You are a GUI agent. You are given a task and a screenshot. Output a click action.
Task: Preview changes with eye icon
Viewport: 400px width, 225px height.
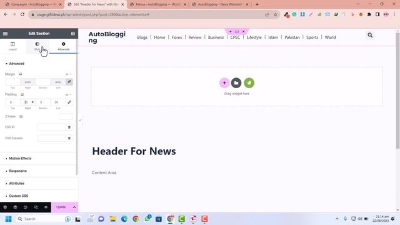pos(46,207)
